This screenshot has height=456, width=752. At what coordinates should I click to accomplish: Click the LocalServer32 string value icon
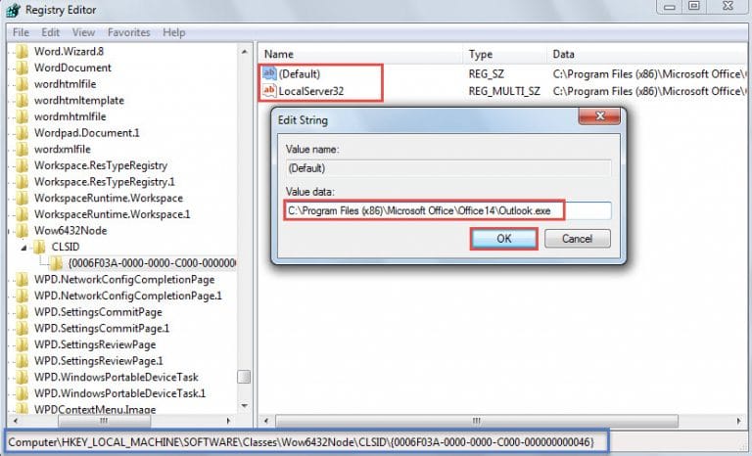click(x=269, y=91)
